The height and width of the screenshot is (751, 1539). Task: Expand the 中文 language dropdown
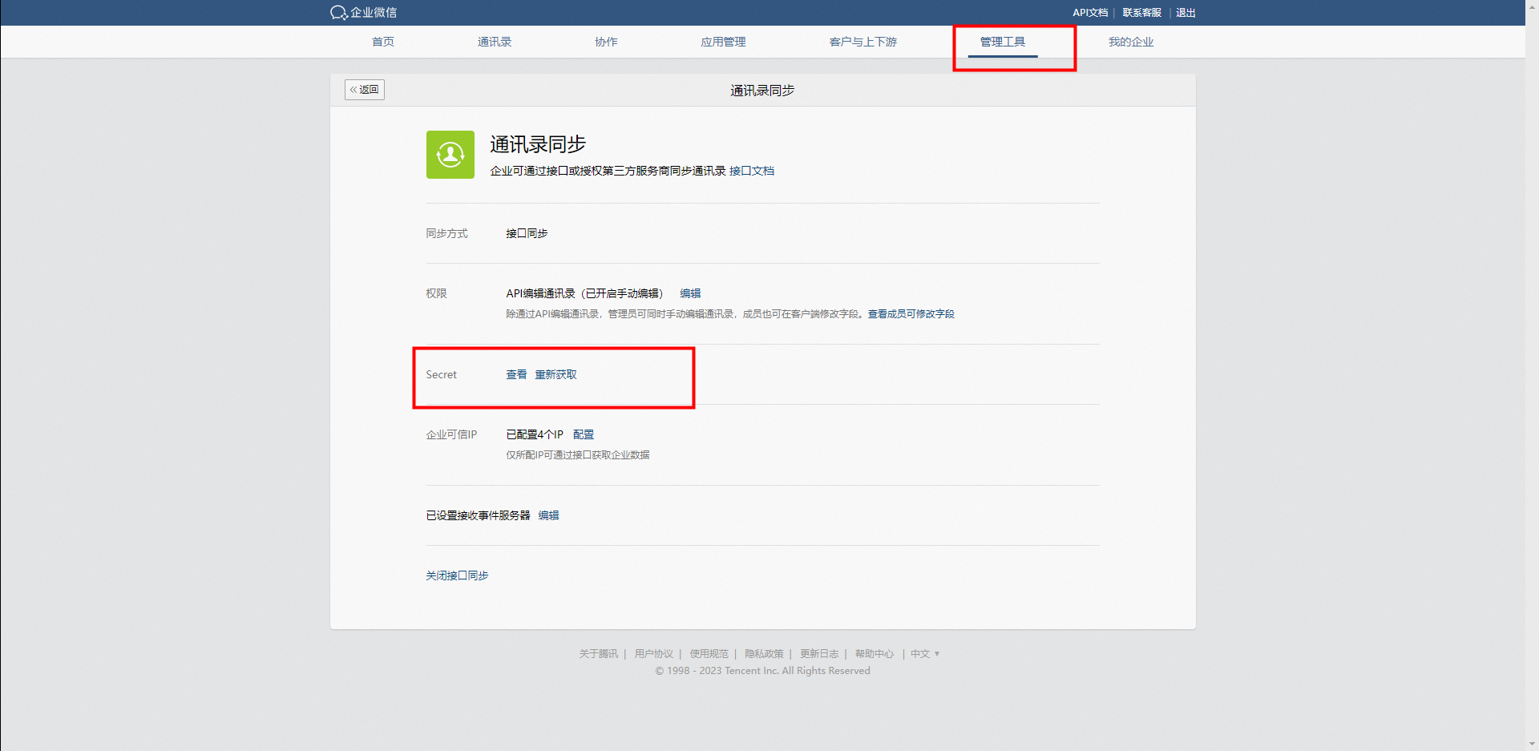(924, 654)
